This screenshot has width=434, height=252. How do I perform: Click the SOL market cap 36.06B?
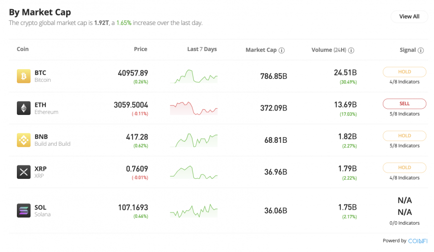click(276, 211)
